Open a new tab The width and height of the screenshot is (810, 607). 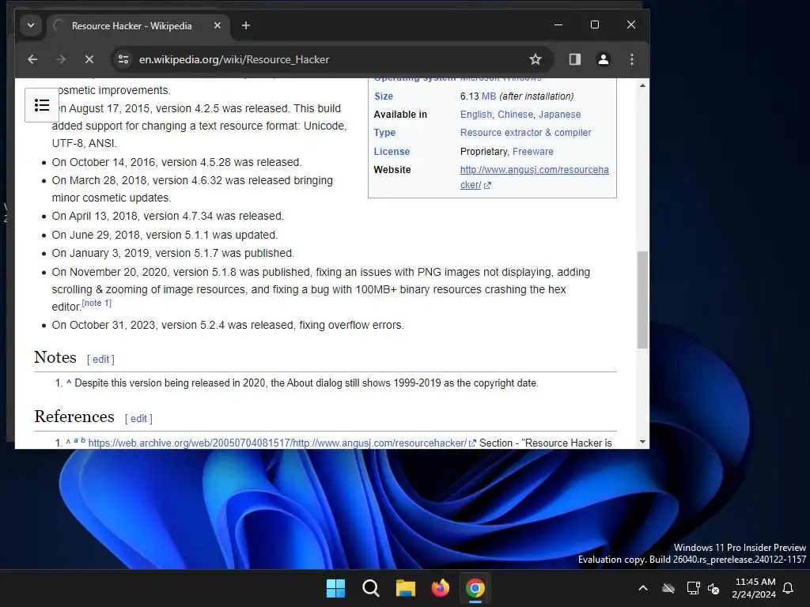(246, 25)
